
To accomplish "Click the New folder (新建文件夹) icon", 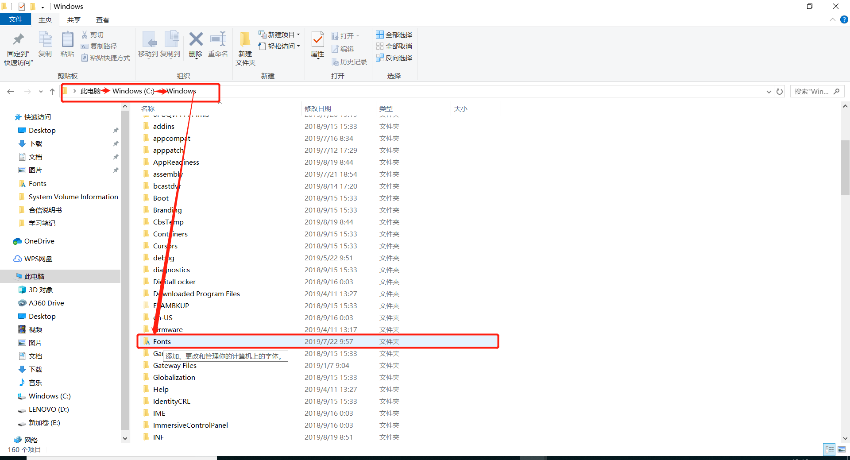I will [x=245, y=39].
